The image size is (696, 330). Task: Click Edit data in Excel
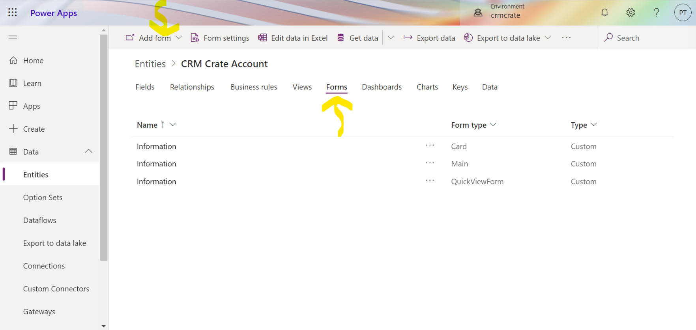tap(293, 38)
